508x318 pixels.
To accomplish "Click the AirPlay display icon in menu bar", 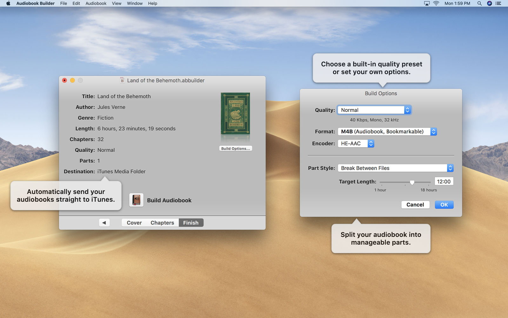I will (x=427, y=3).
